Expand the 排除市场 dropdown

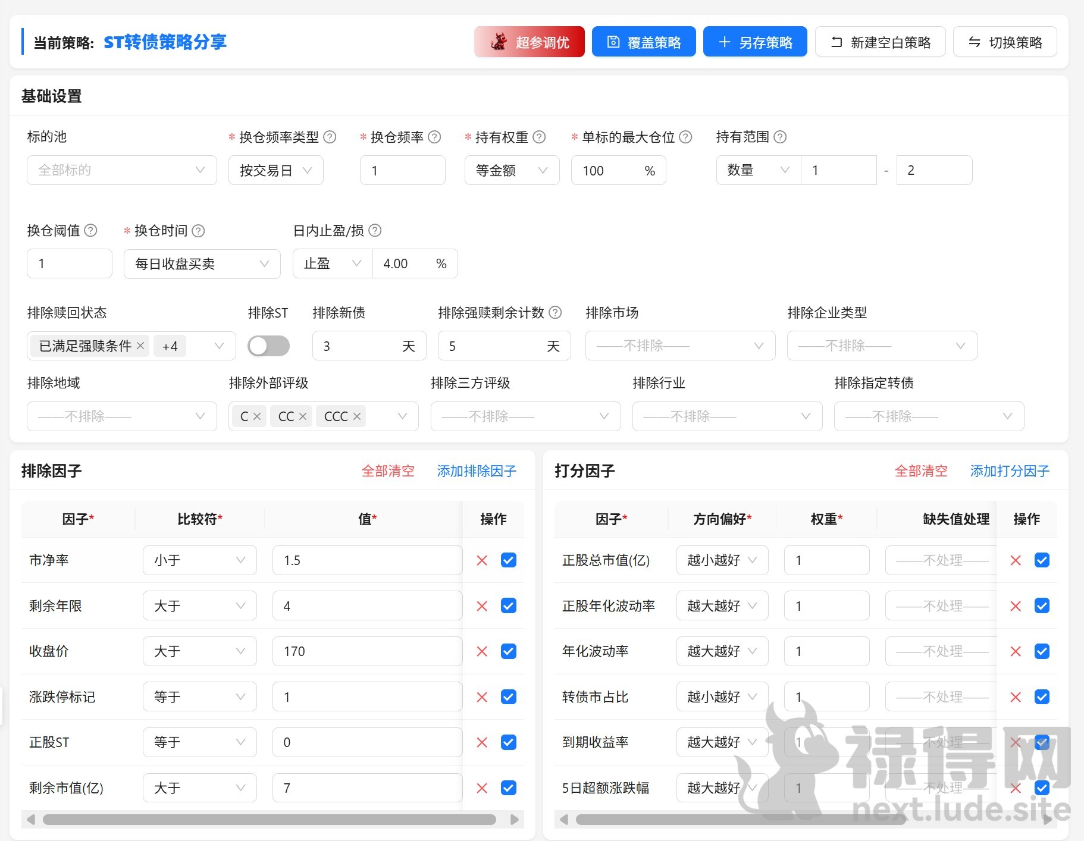pos(679,346)
